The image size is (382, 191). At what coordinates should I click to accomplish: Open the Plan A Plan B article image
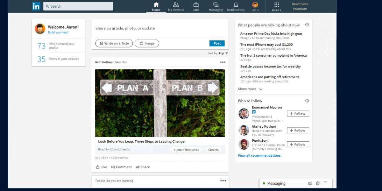[x=160, y=103]
